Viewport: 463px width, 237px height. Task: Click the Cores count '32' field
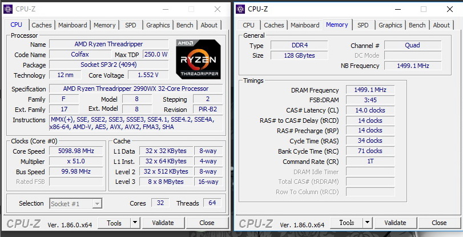point(160,203)
